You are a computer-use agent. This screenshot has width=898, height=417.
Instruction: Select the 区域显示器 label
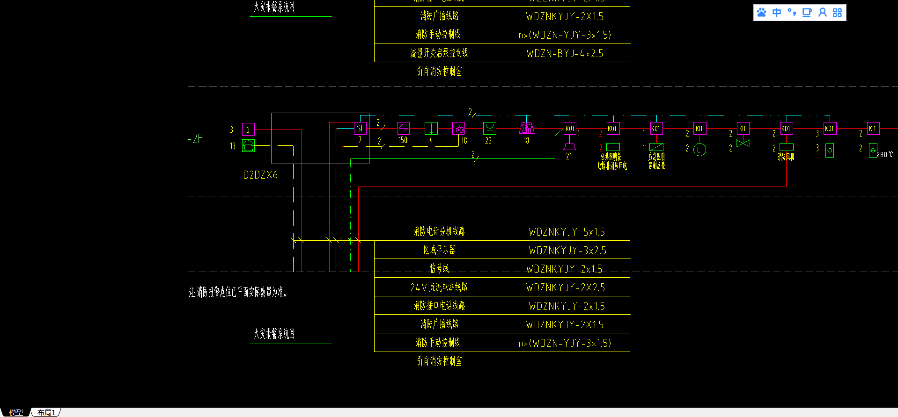pos(439,250)
